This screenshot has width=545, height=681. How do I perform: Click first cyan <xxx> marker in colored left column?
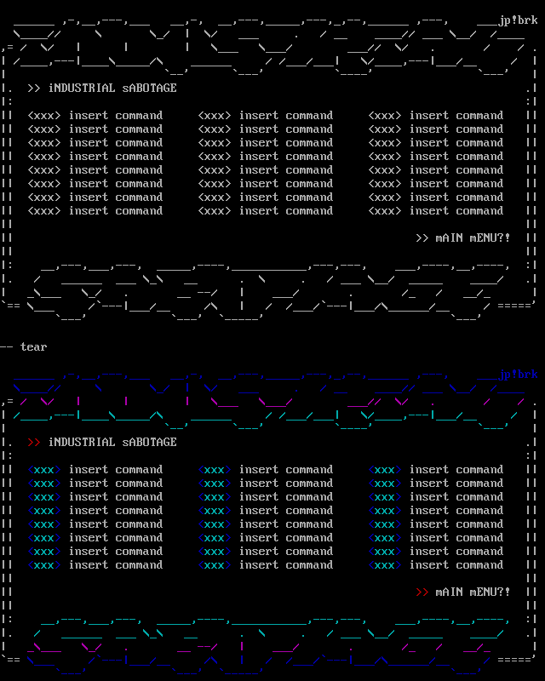[x=44, y=470]
